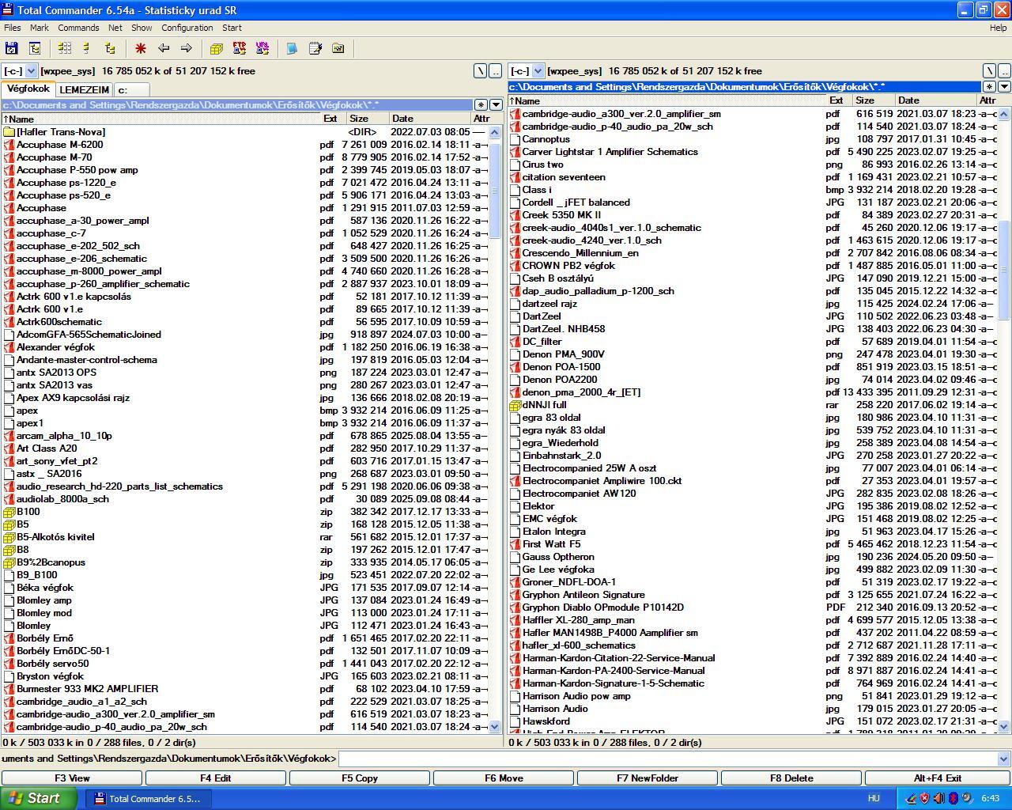Open the Net menu
The height and width of the screenshot is (810, 1012).
coord(115,28)
